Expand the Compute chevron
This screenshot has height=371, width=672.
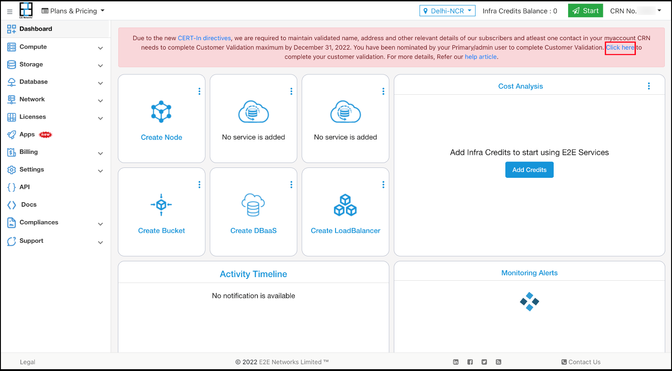pos(101,48)
